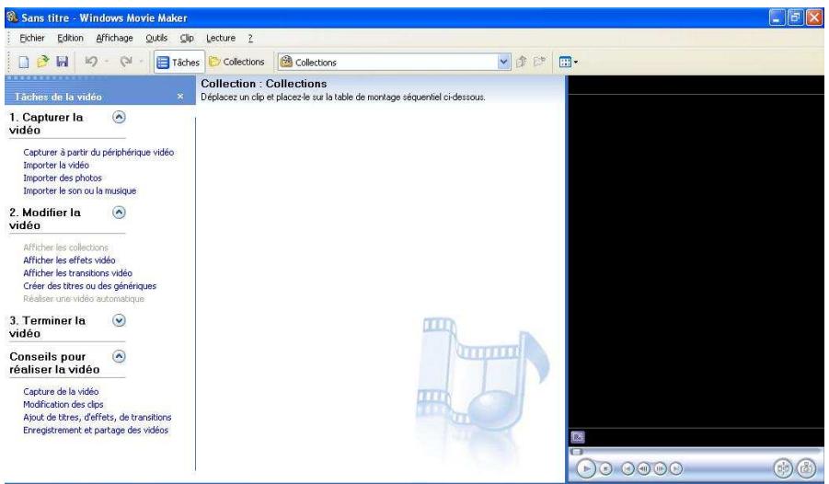Minimize the Windows Movie Maker window
The width and height of the screenshot is (829, 484).
777,17
